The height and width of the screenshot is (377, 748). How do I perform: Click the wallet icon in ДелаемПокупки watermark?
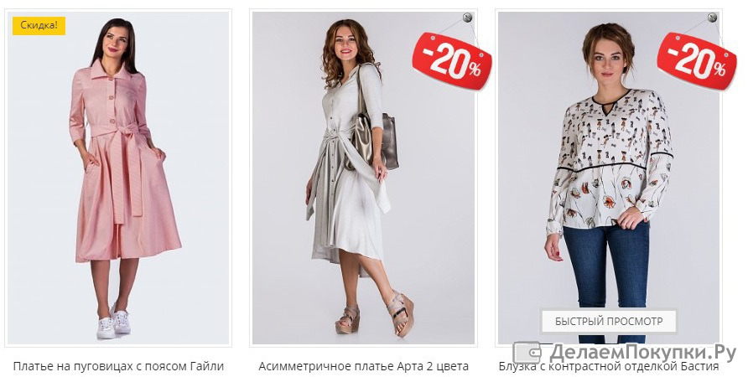coord(527,353)
